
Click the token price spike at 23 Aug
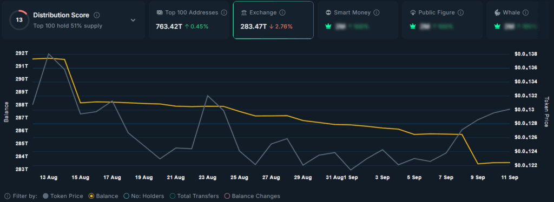(207, 96)
